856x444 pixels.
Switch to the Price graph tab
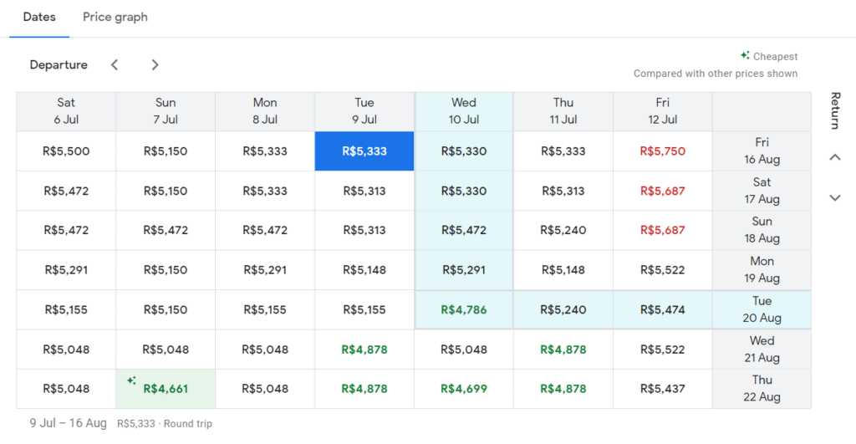coord(115,18)
